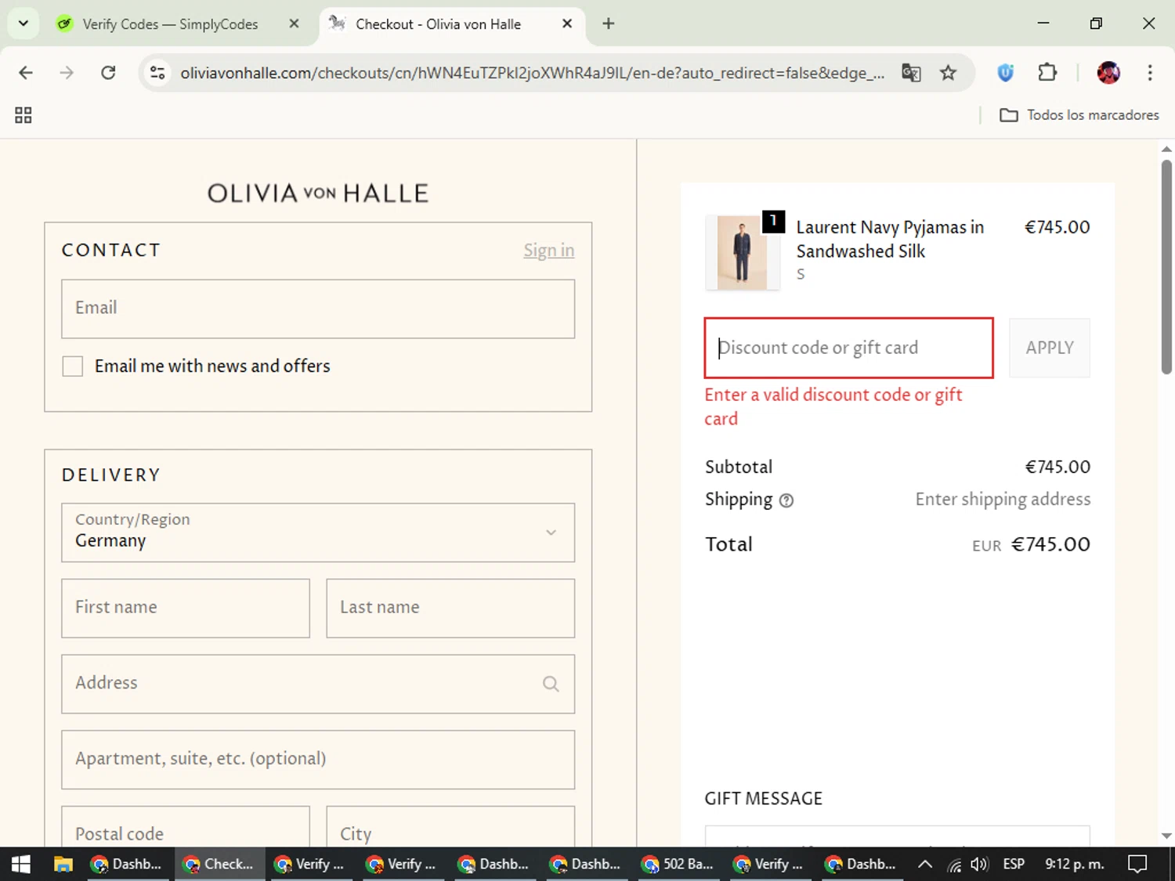Open the notification center icon
This screenshot has height=881, width=1175.
(1137, 864)
